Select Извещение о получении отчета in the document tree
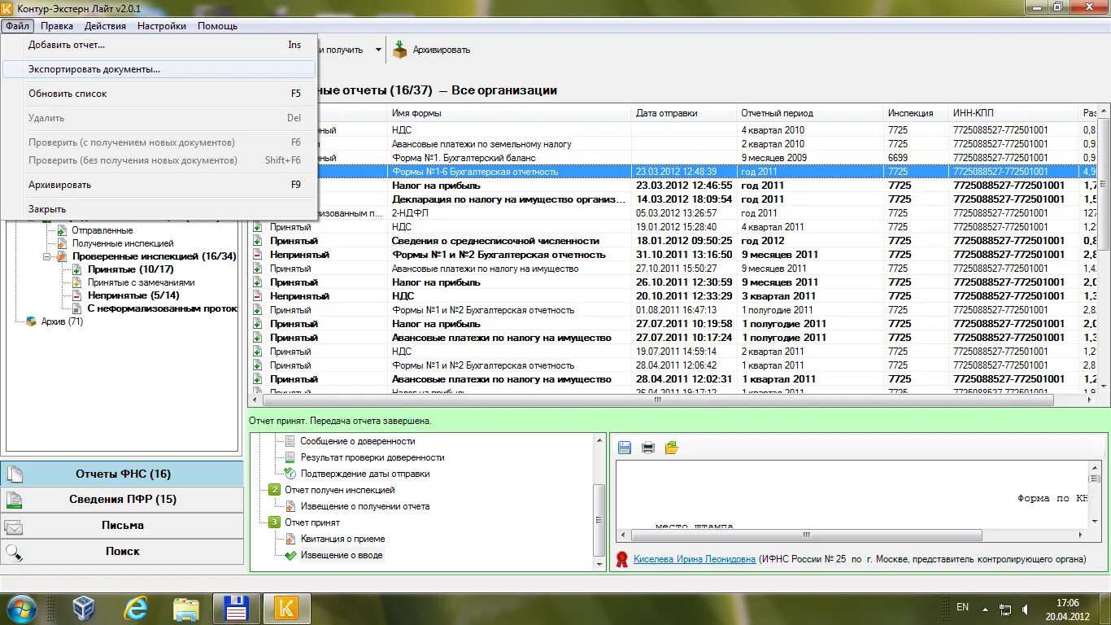Screen dimensions: 1111x625 [365, 506]
